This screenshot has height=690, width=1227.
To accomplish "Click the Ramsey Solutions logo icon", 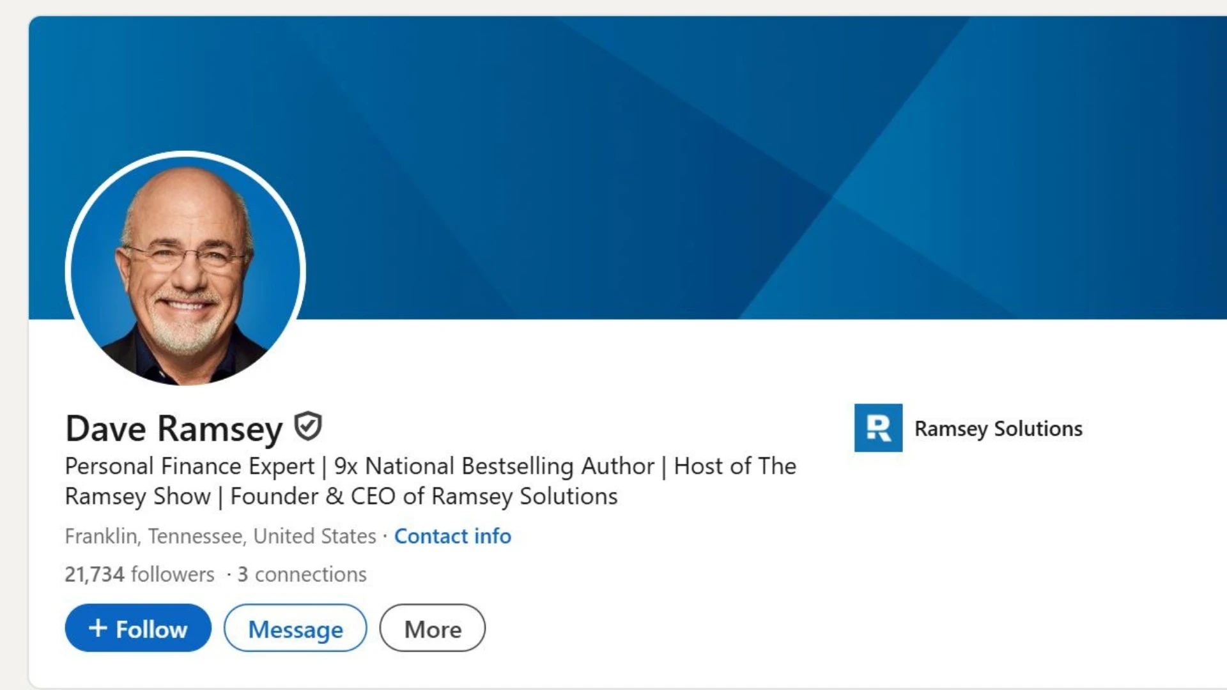I will click(878, 427).
